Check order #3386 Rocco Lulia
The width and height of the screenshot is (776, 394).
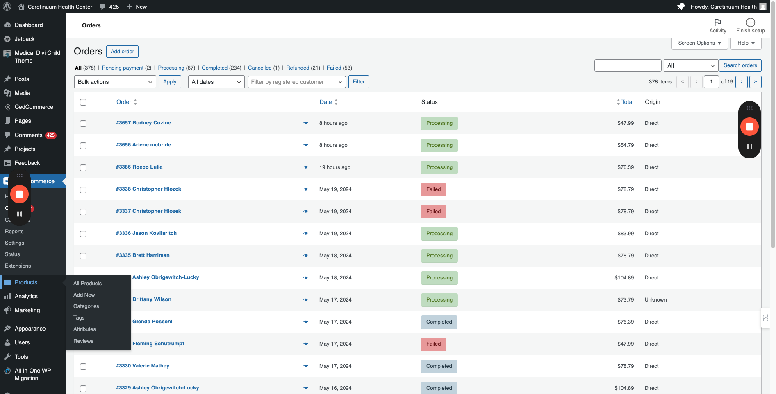click(83, 168)
